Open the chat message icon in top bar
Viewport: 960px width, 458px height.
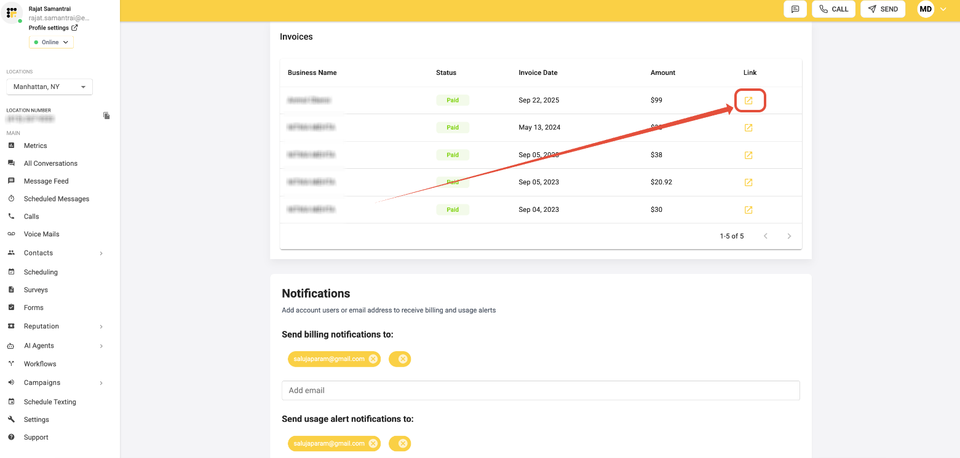pyautogui.click(x=795, y=9)
